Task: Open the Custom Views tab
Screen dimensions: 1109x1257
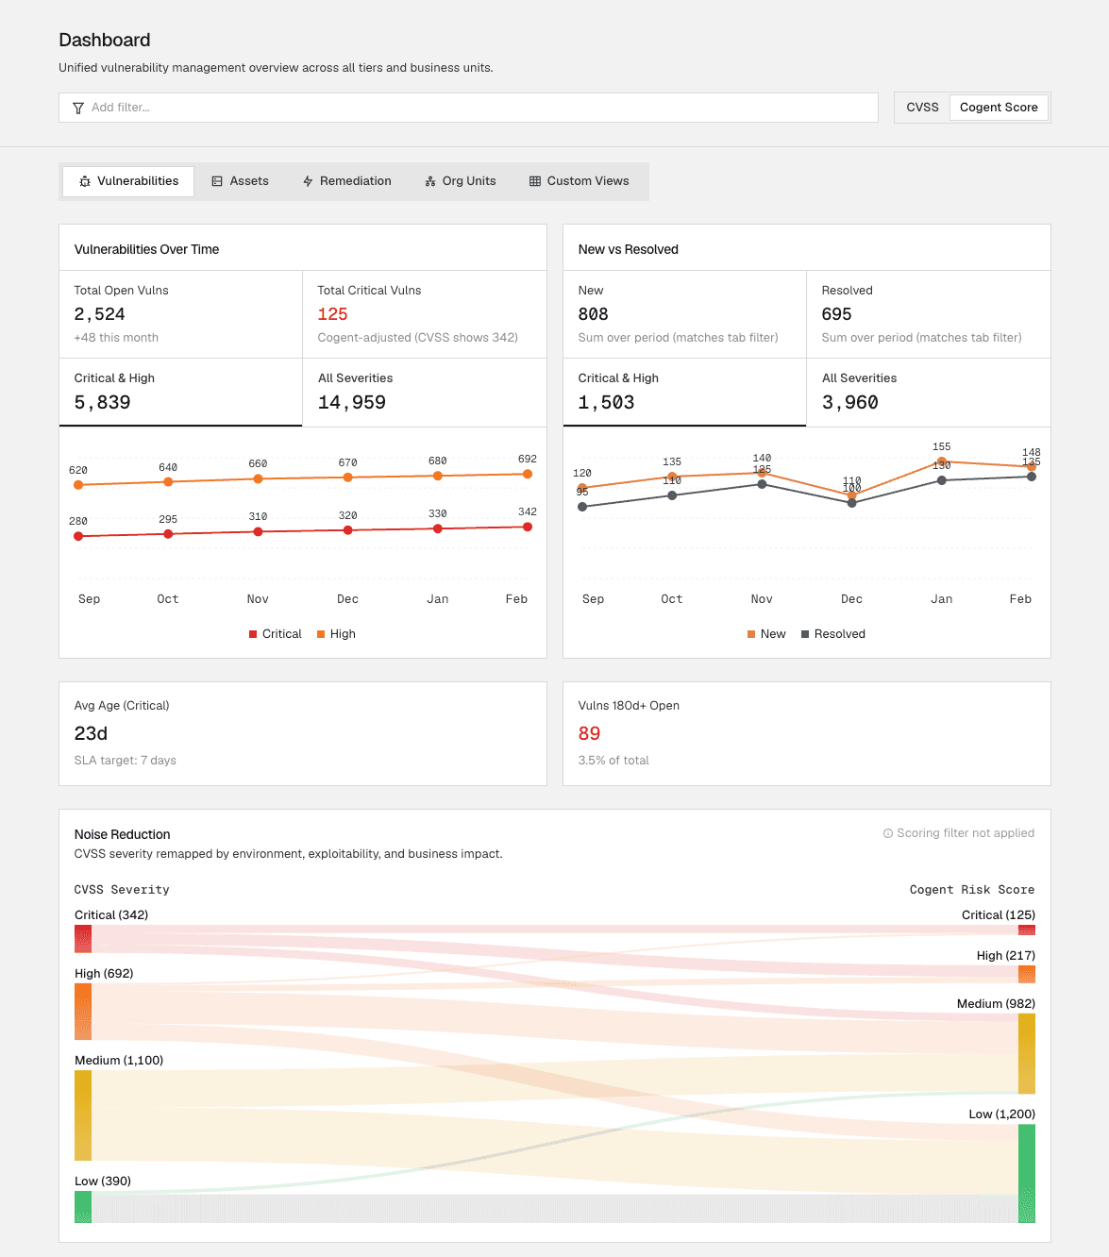Action: [x=580, y=181]
